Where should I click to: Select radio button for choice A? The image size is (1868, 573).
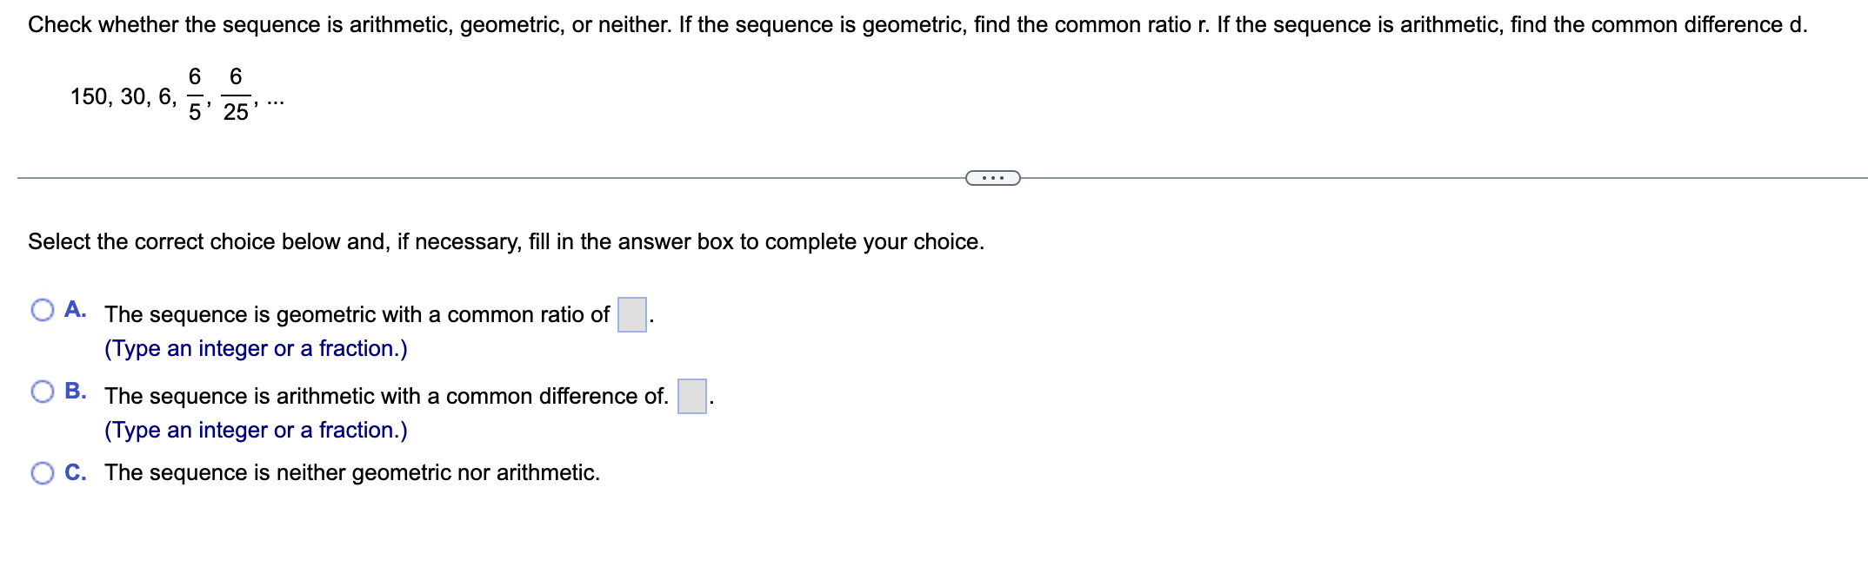coord(43,308)
